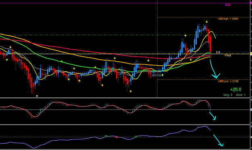Select the yellow sell arrow above the highest candles

[x=207, y=22]
